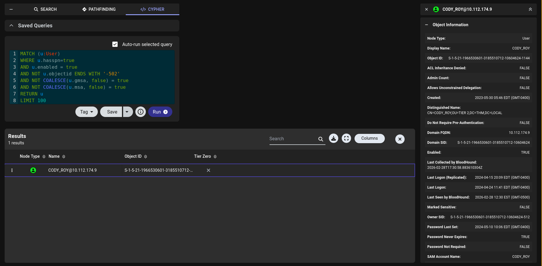
Task: Click the green user node icon in results
Action: (33, 170)
